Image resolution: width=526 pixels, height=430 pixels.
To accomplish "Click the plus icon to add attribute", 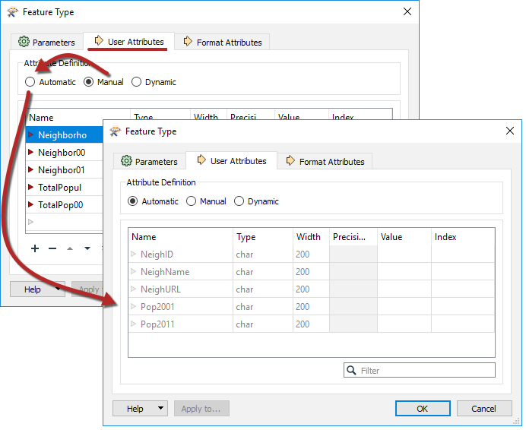I will click(35, 248).
